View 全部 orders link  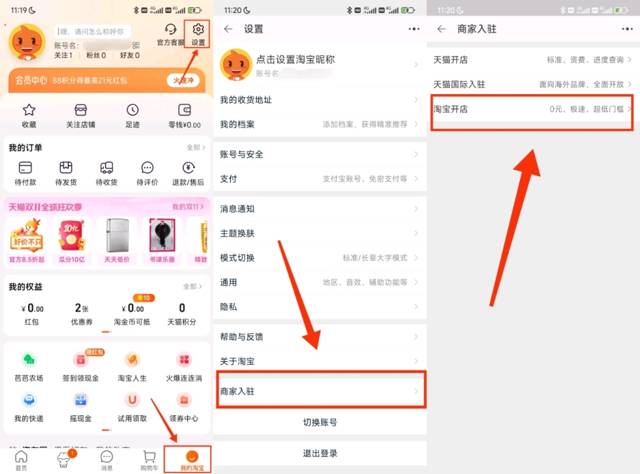click(x=196, y=147)
